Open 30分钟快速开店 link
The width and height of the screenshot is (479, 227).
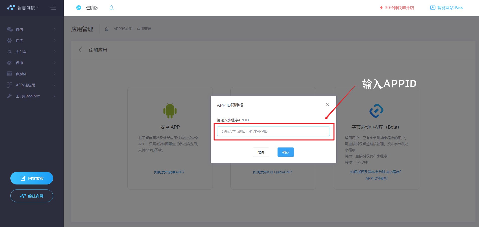pyautogui.click(x=399, y=8)
